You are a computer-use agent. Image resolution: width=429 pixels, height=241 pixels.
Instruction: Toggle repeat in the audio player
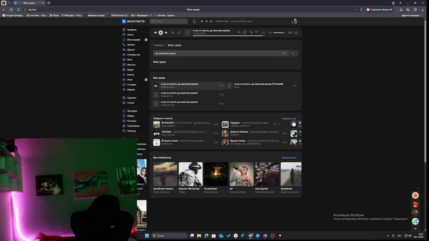[x=179, y=32]
